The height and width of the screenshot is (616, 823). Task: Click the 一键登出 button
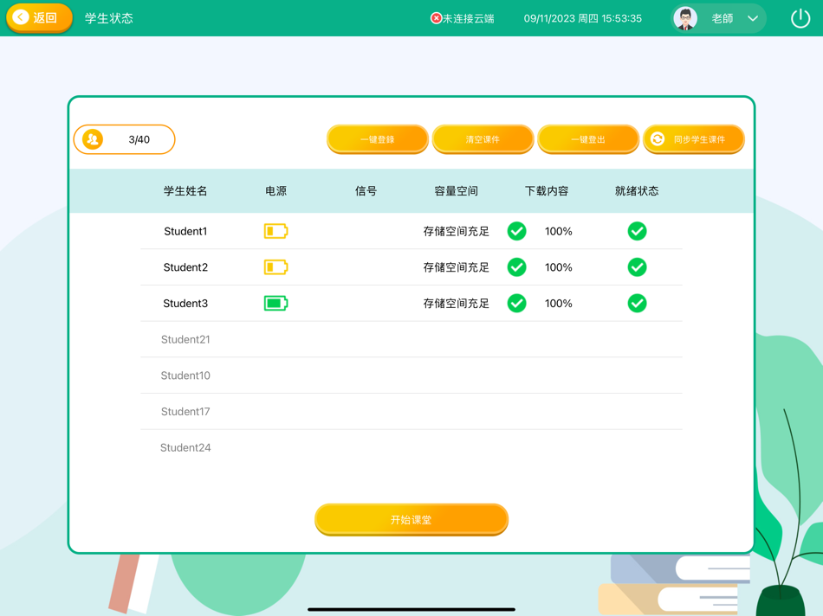point(588,139)
